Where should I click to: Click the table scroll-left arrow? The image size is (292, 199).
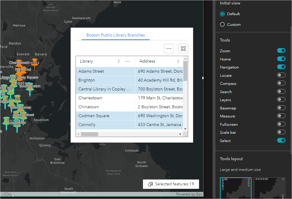pyautogui.click(x=78, y=134)
